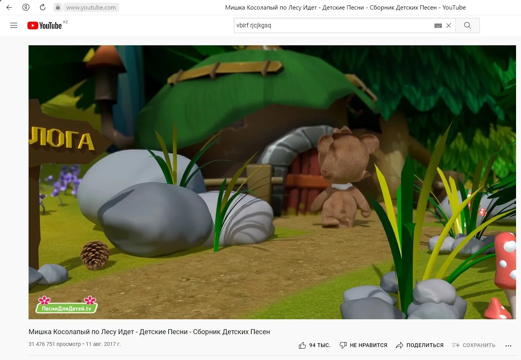
Task: Click the 'СОХРАНИТЬ' save button text
Action: [479, 345]
